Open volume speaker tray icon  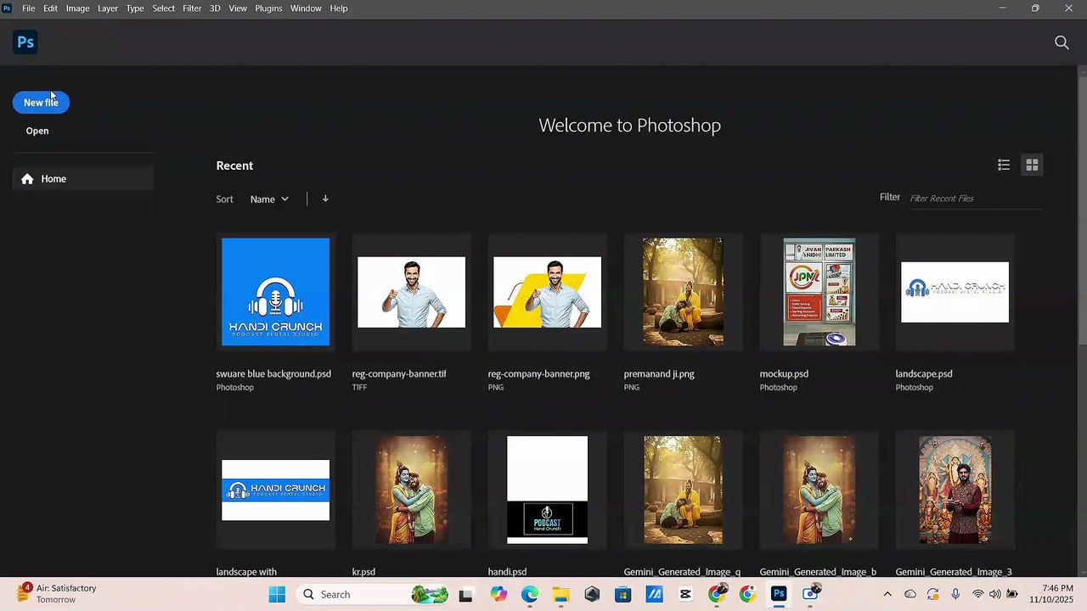[x=995, y=595]
